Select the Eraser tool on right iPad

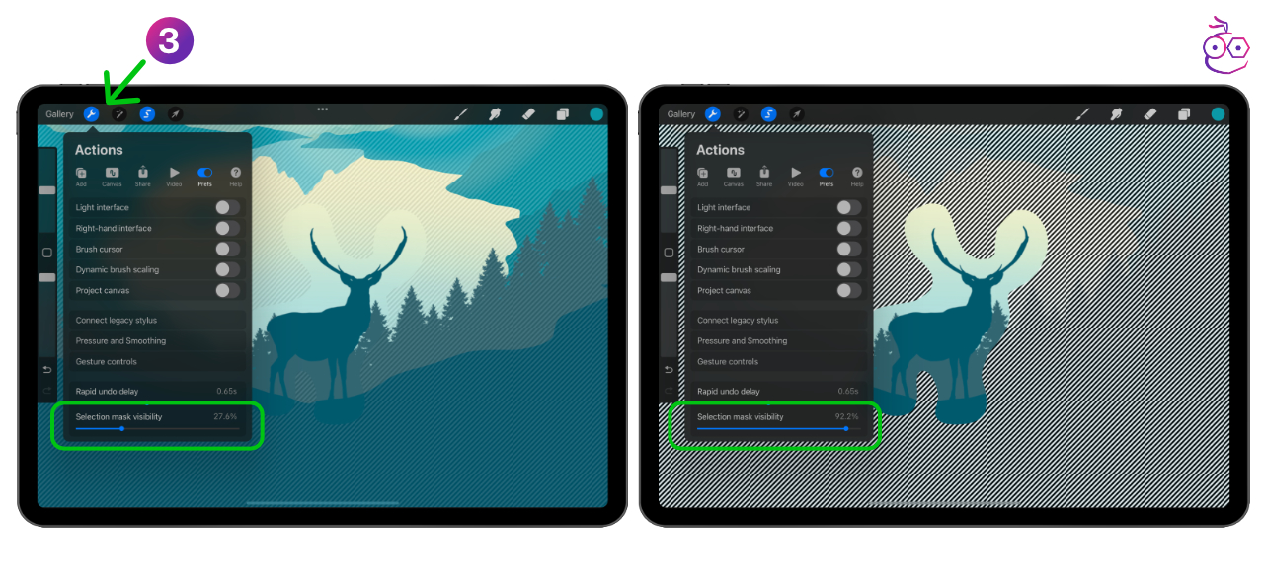coord(1149,114)
